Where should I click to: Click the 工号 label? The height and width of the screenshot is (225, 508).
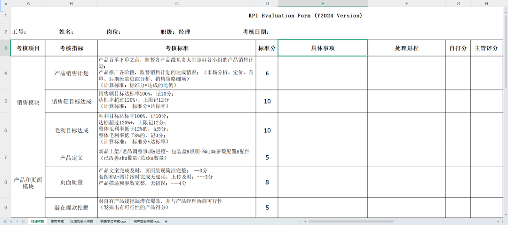(19, 32)
